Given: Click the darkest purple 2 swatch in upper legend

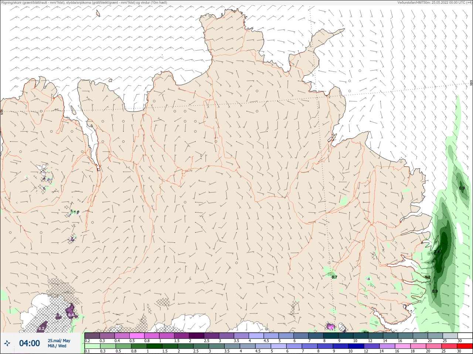Looking at the screenshot, I should click(197, 336).
